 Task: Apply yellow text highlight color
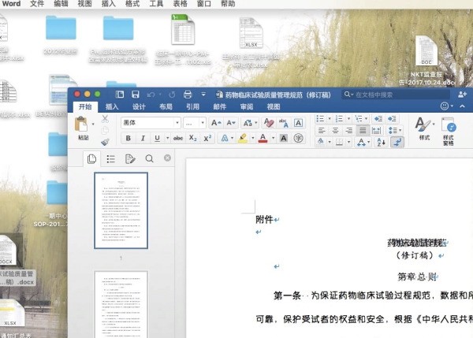[x=243, y=139]
